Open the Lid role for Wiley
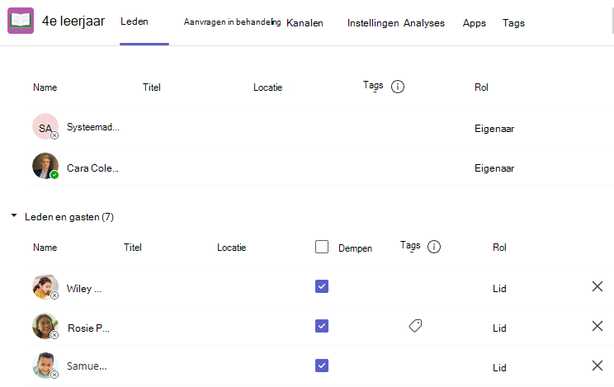The height and width of the screenshot is (387, 614). point(499,289)
